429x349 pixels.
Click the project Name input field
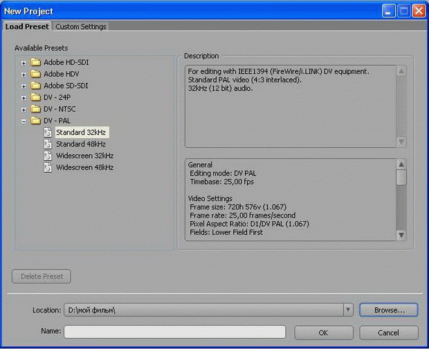pos(175,332)
